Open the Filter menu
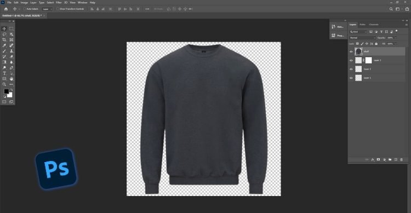411x213 pixels. (x=59, y=2)
